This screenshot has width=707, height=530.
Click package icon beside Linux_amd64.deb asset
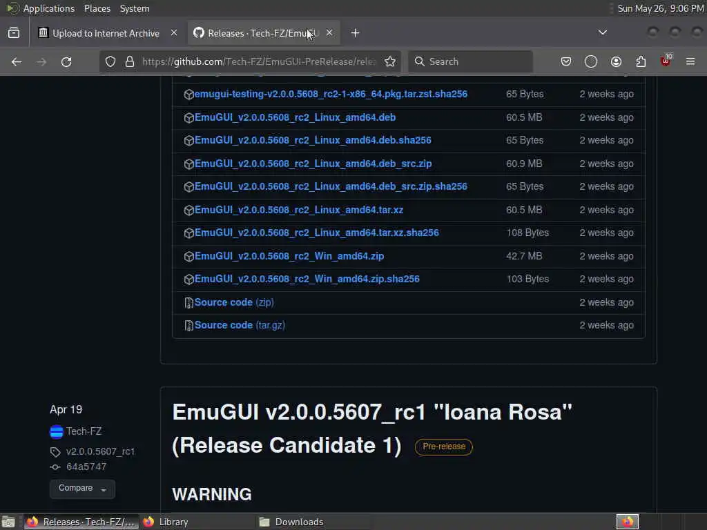[189, 117]
